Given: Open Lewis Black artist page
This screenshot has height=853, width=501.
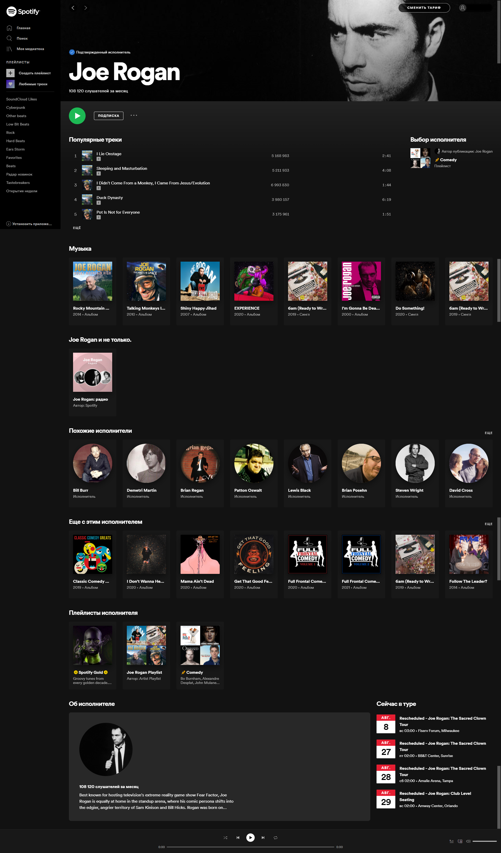Looking at the screenshot, I should tap(307, 473).
